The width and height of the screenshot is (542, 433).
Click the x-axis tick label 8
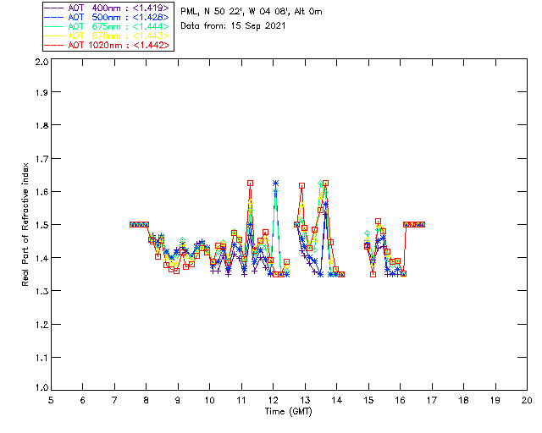click(x=147, y=400)
